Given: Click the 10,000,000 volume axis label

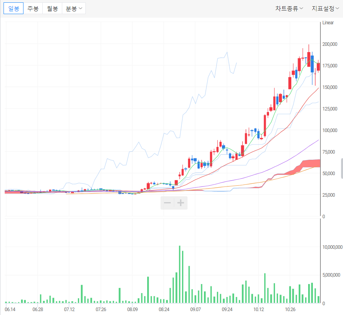Looking at the screenshot, I should click(332, 247).
